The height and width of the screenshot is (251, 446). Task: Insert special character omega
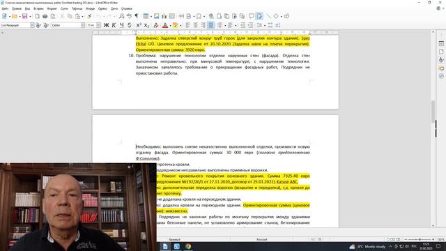tap(199, 16)
